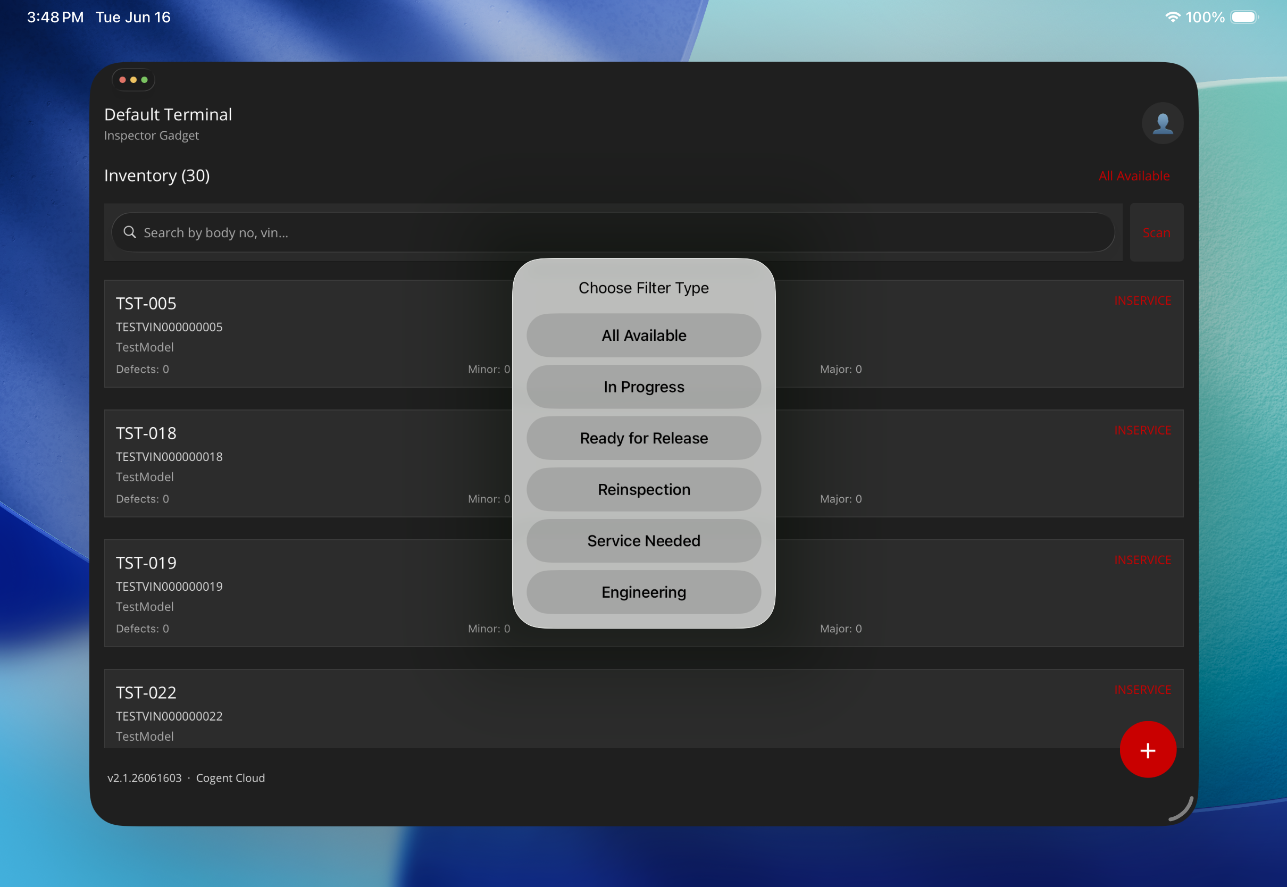Click the 3:48 PM clock in status bar
1287x887 pixels.
click(x=55, y=17)
